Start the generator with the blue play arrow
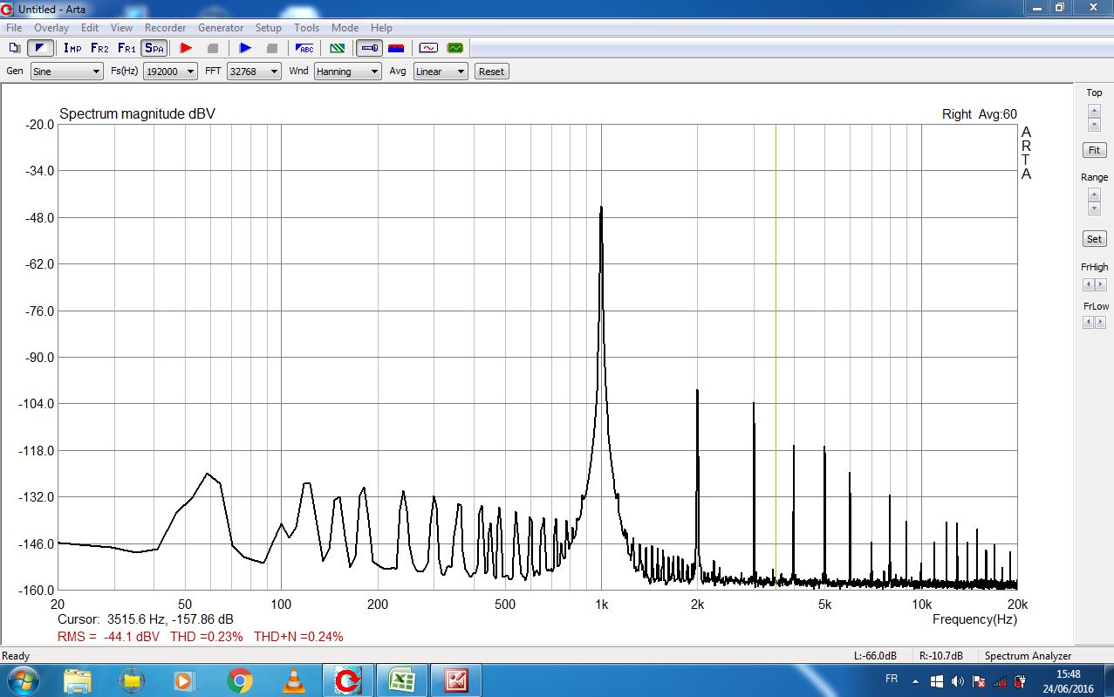This screenshot has width=1114, height=697. (245, 48)
